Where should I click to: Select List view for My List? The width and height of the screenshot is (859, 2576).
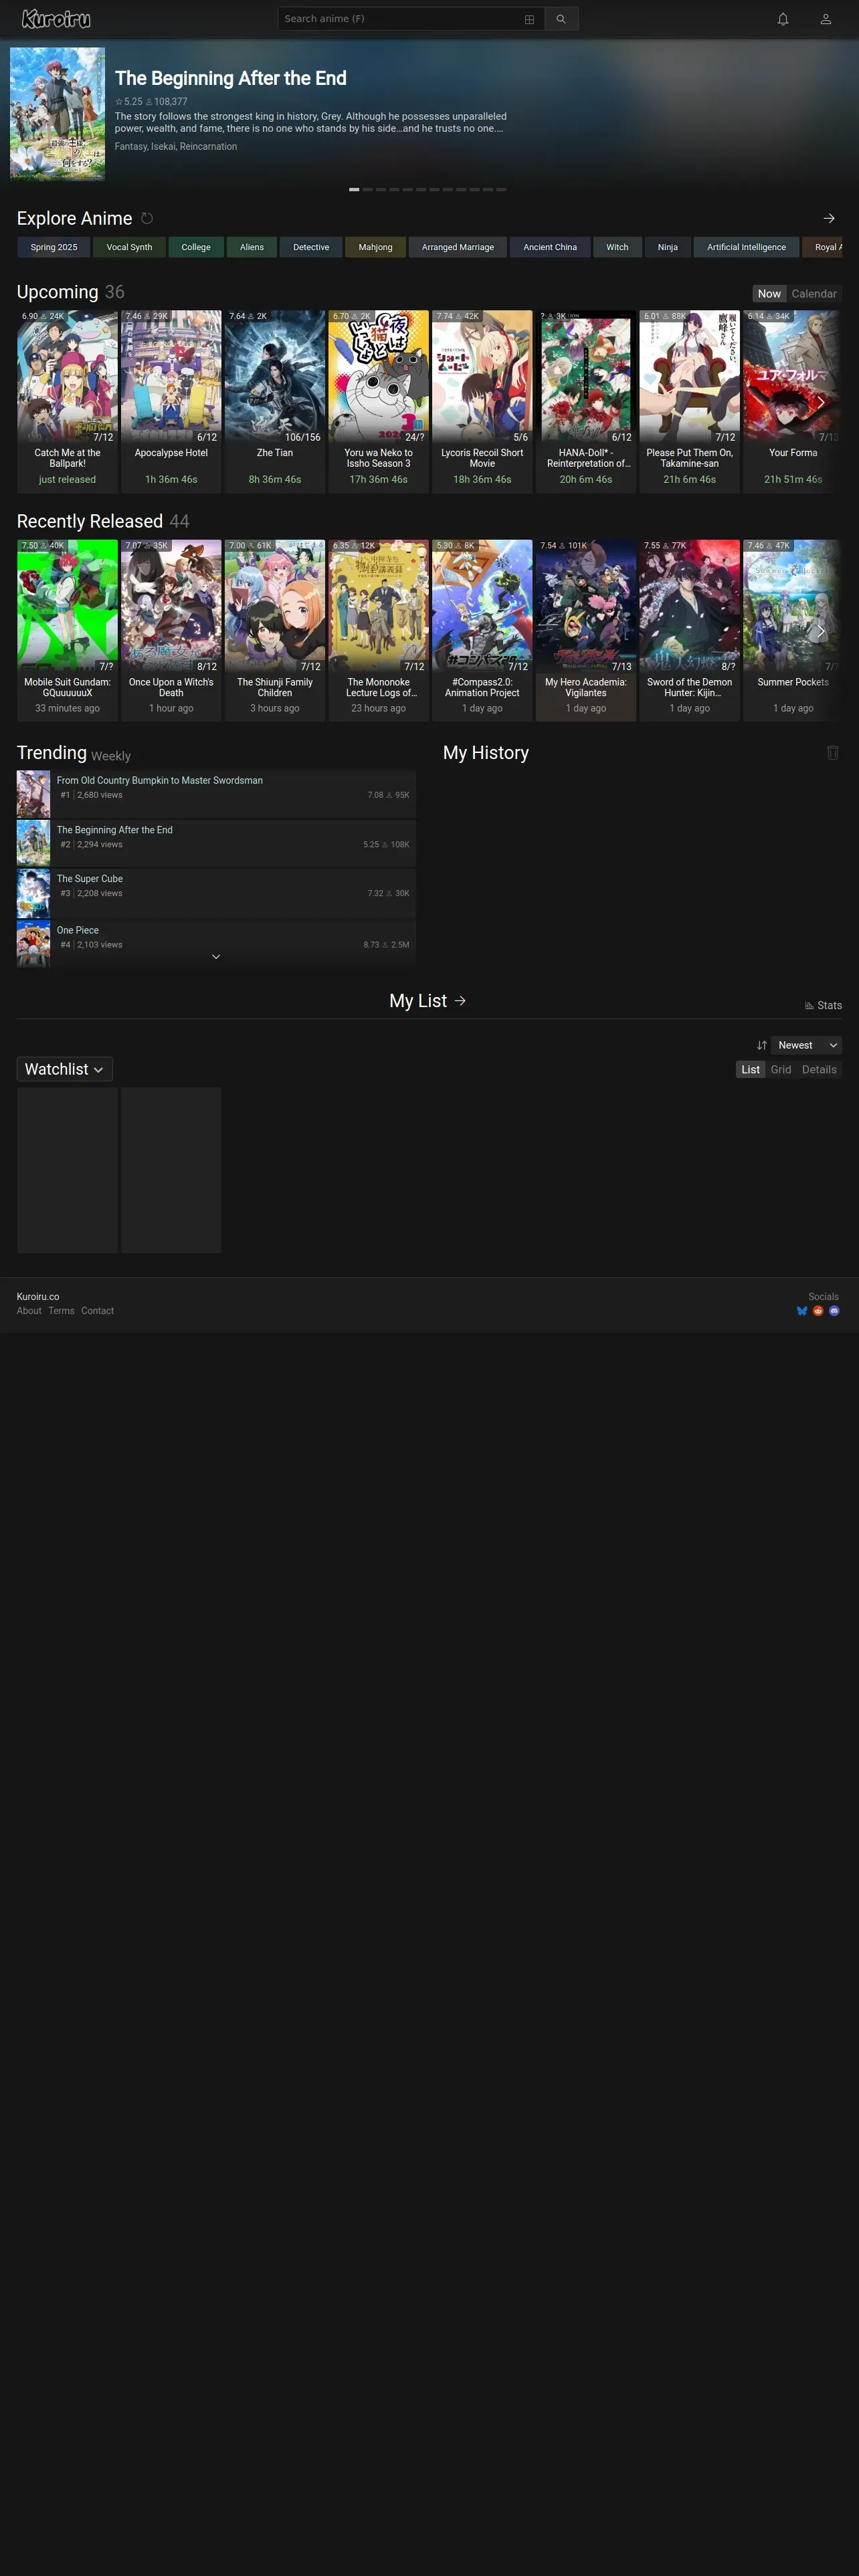[750, 1070]
